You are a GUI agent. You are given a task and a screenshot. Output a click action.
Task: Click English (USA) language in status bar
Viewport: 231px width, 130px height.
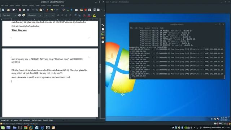click(x=48, y=120)
